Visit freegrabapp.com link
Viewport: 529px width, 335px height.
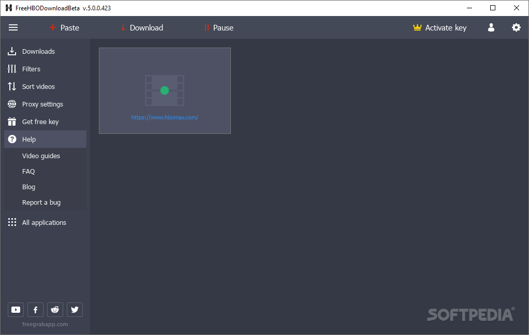45,324
